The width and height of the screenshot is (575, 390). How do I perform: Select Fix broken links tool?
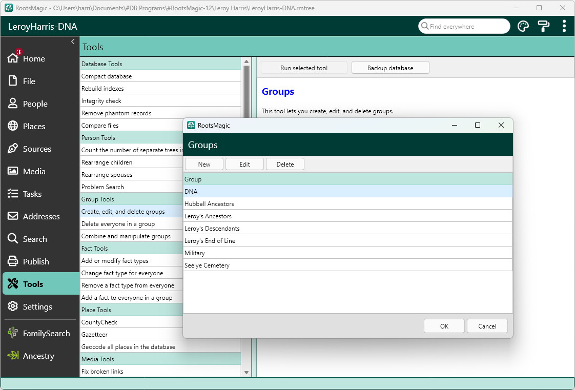160,372
